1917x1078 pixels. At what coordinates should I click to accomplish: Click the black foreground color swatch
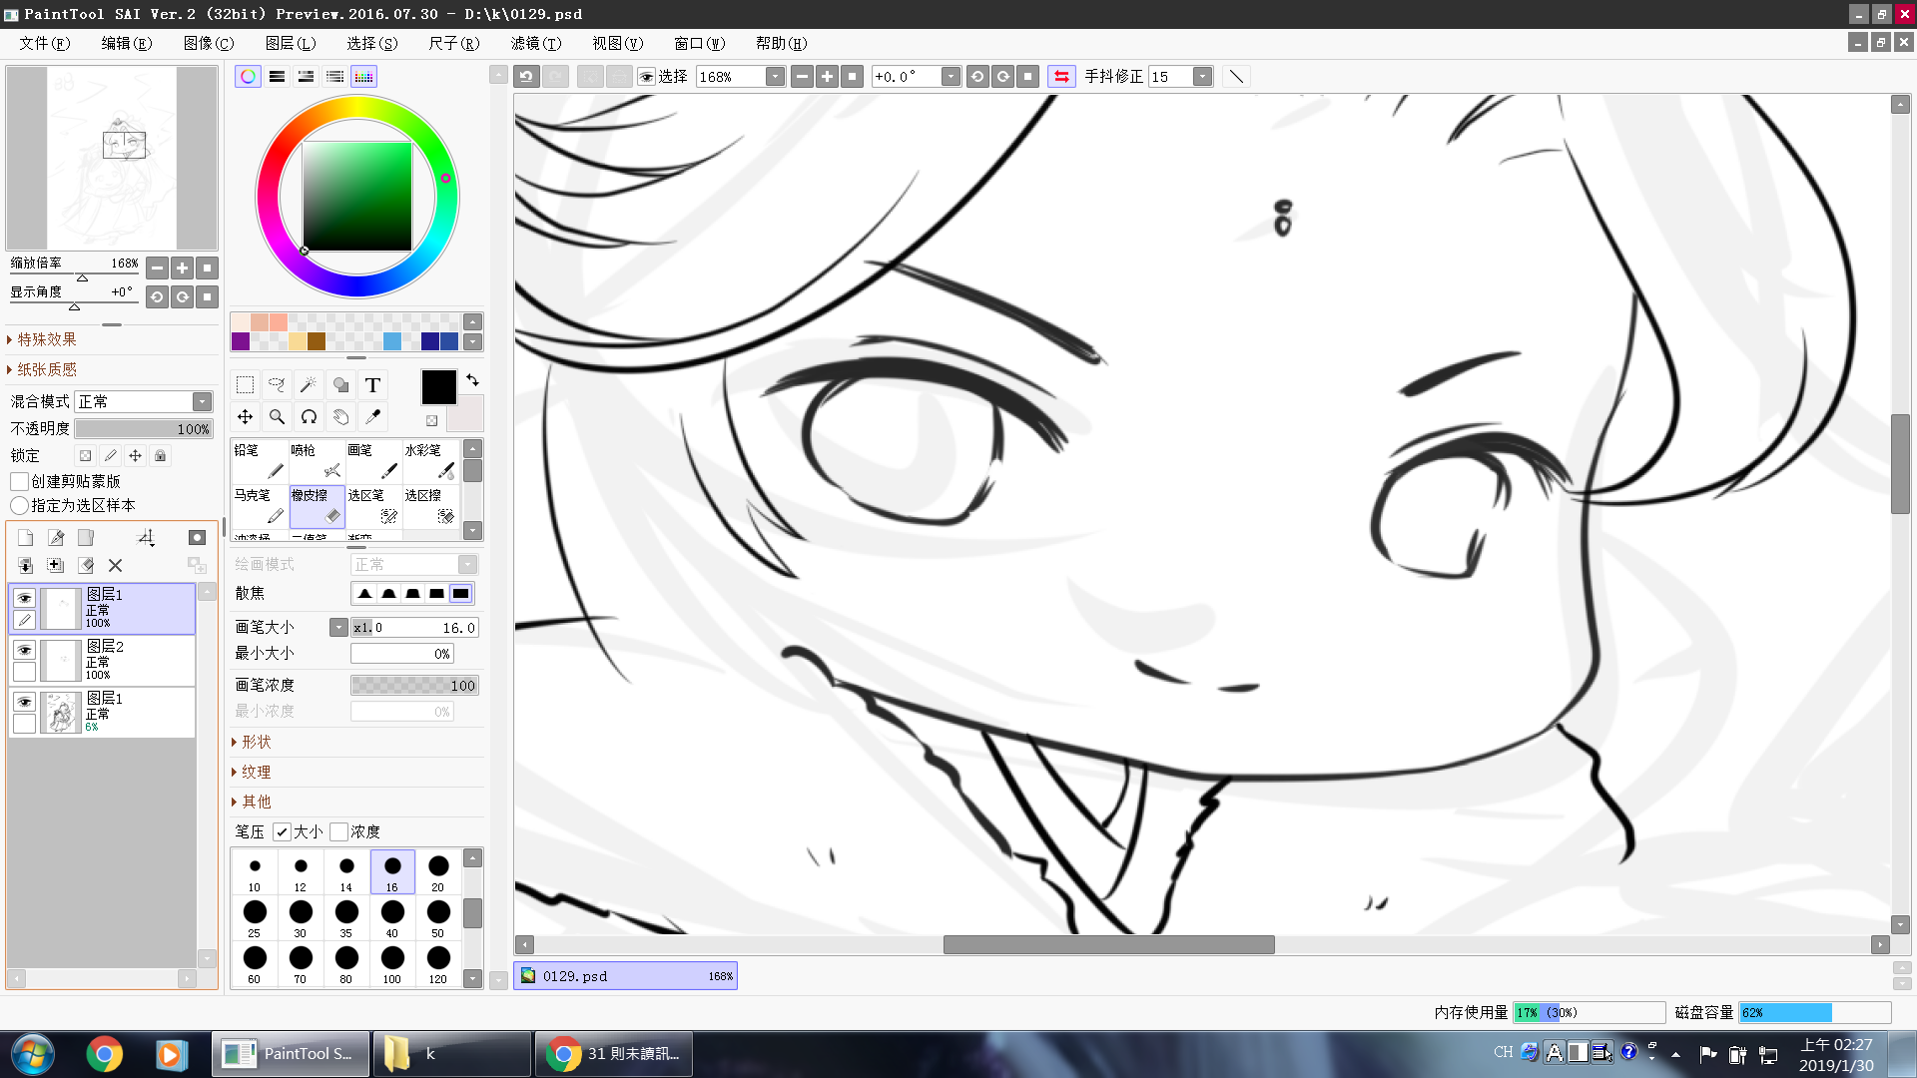(438, 387)
